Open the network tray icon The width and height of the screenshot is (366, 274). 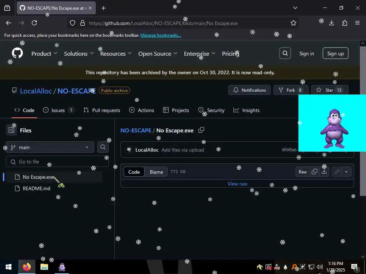311,267
